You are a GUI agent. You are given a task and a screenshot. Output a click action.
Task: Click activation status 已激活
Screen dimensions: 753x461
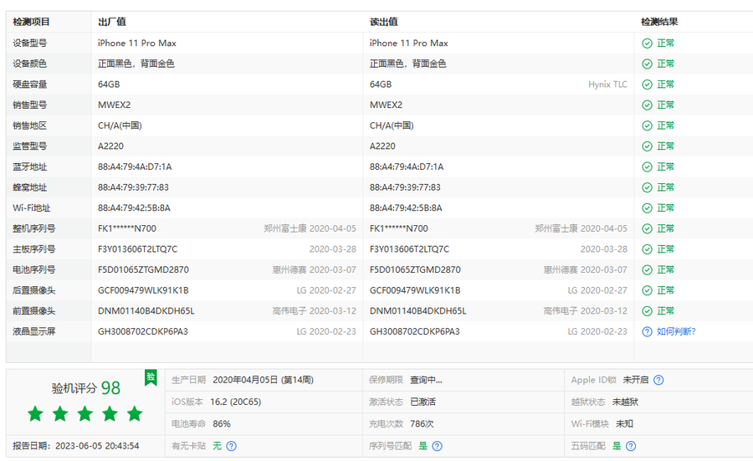tap(423, 402)
